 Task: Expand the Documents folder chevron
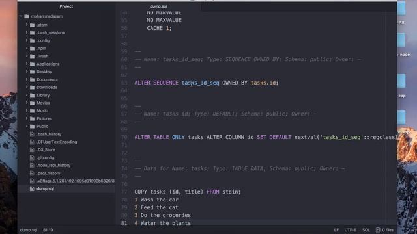(x=27, y=79)
